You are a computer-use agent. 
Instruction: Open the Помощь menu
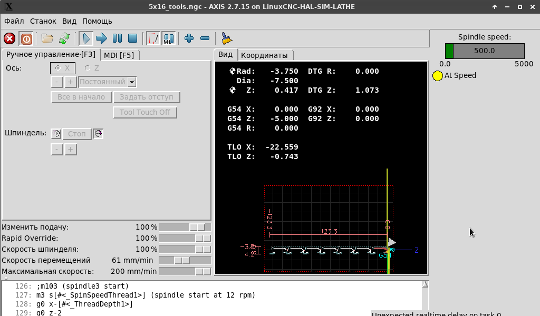[97, 21]
